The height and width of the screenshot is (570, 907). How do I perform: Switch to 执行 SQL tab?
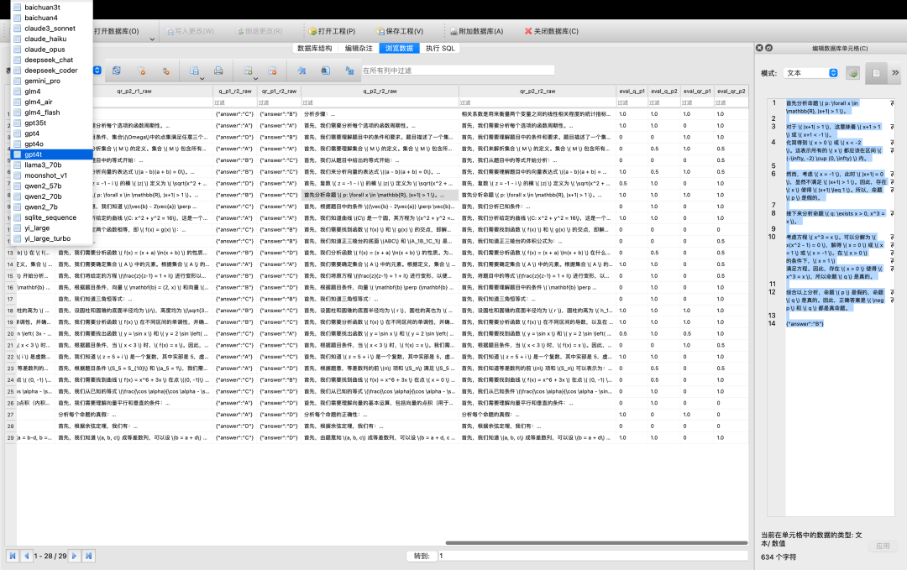tap(440, 48)
